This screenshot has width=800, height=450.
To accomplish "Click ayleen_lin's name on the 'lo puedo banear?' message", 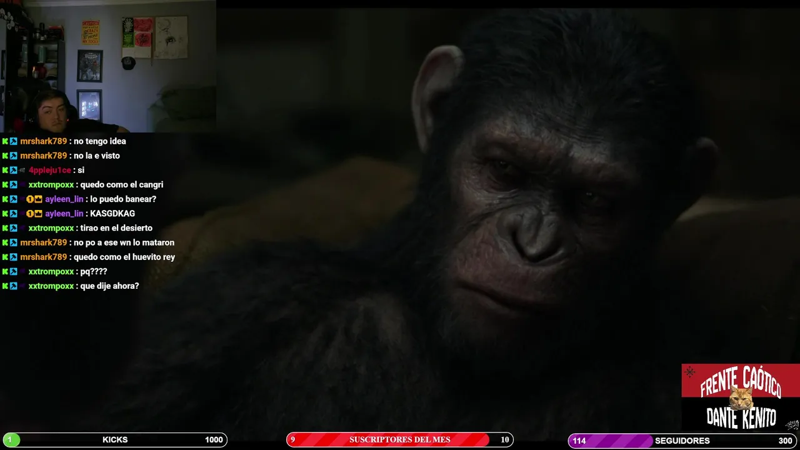I will [64, 199].
